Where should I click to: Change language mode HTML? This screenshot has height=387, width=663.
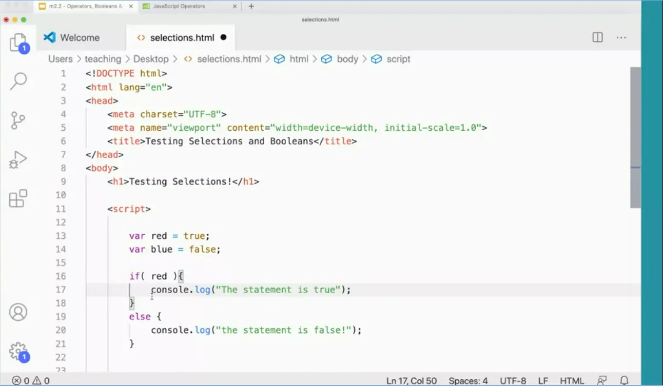pyautogui.click(x=572, y=381)
